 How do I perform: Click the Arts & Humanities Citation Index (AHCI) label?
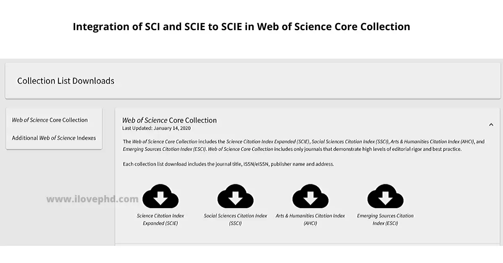310,219
